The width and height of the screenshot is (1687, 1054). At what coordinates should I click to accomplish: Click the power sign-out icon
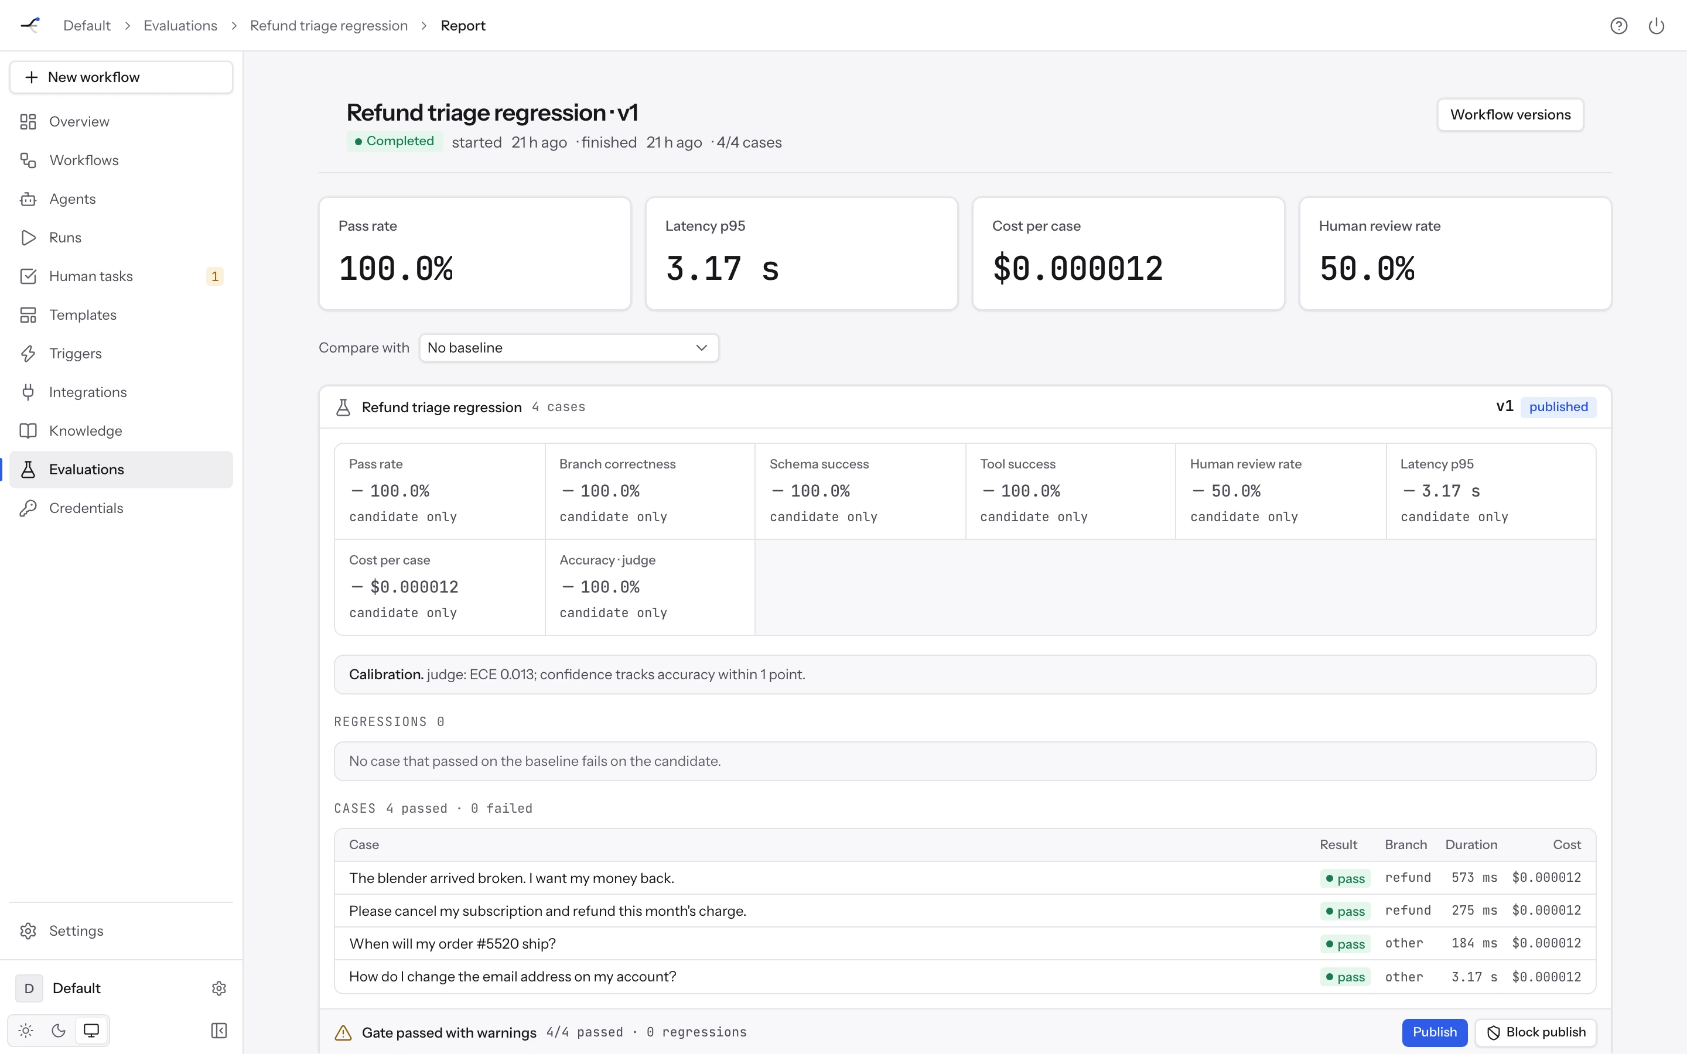coord(1657,26)
